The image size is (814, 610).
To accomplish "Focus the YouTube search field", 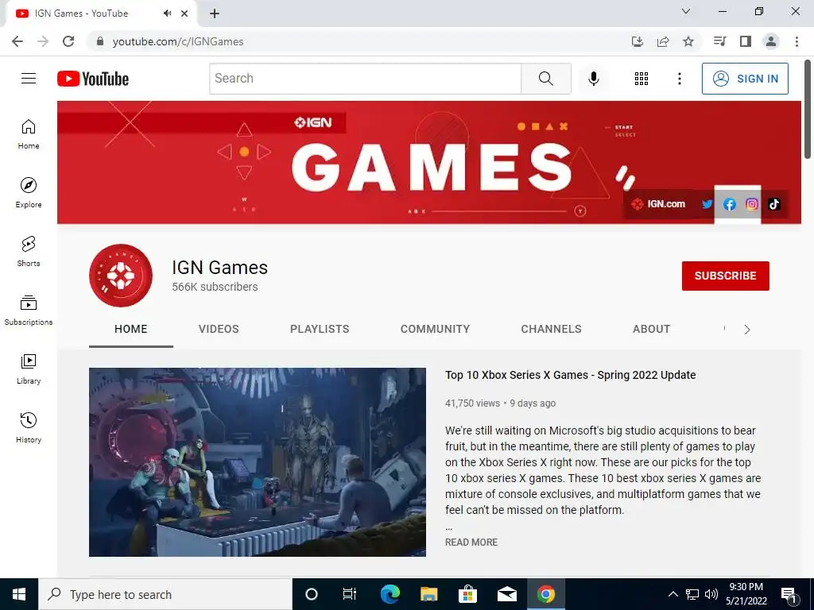I will [366, 79].
